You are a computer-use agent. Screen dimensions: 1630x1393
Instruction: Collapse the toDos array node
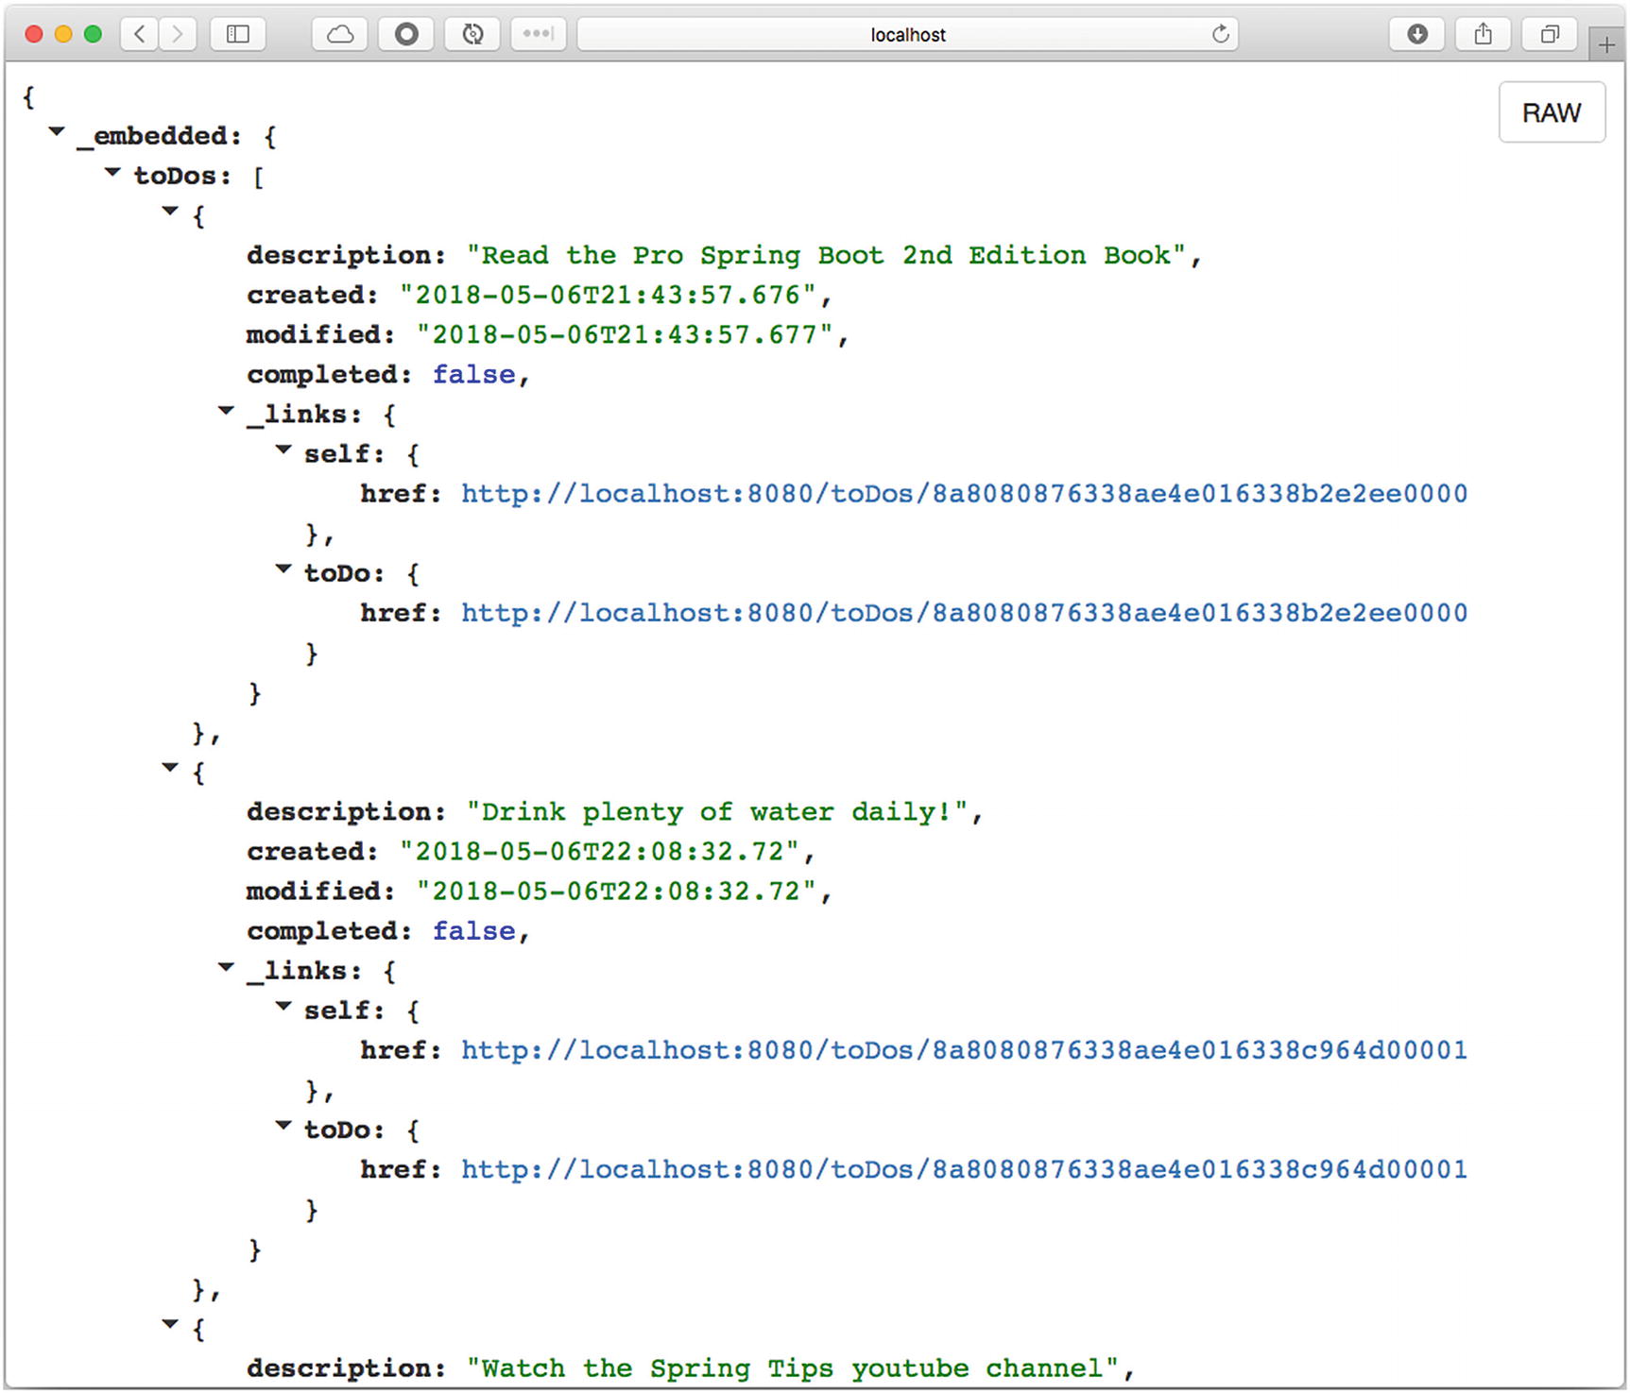coord(112,173)
